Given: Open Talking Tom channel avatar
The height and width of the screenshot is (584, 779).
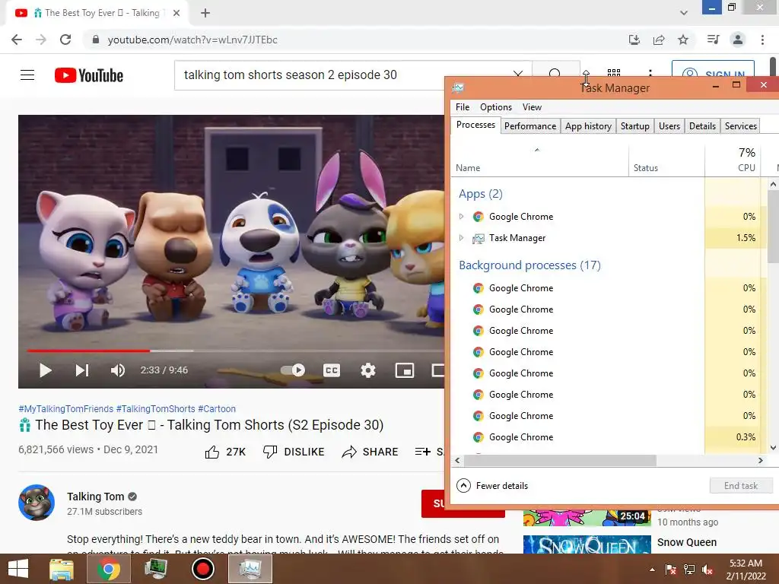Looking at the screenshot, I should pyautogui.click(x=37, y=503).
